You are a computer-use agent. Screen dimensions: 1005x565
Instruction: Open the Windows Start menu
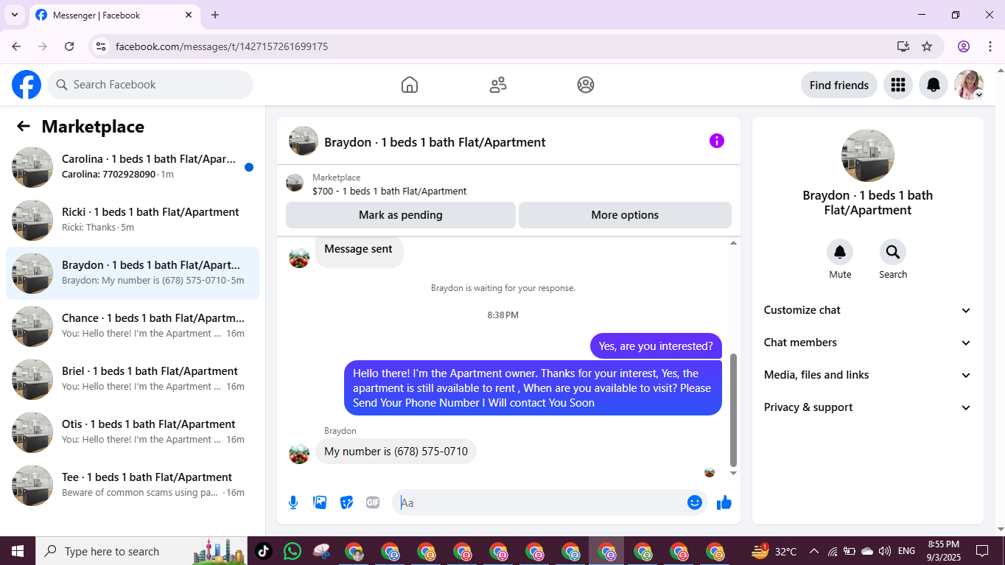[x=18, y=551]
